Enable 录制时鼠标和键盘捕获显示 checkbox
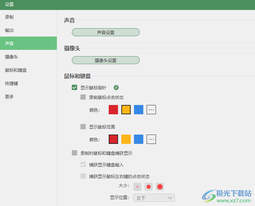The image size is (255, 206). [x=74, y=153]
